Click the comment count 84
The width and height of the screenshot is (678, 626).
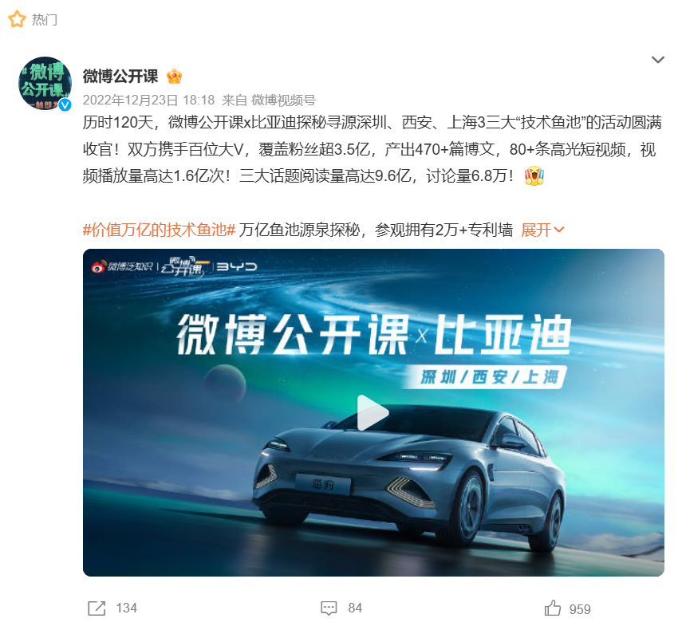355,608
